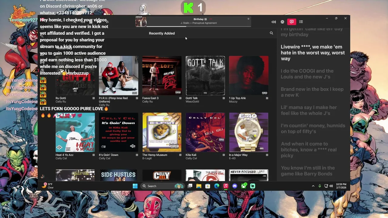Open artist Celly Cel under Killa Kali

191,158
